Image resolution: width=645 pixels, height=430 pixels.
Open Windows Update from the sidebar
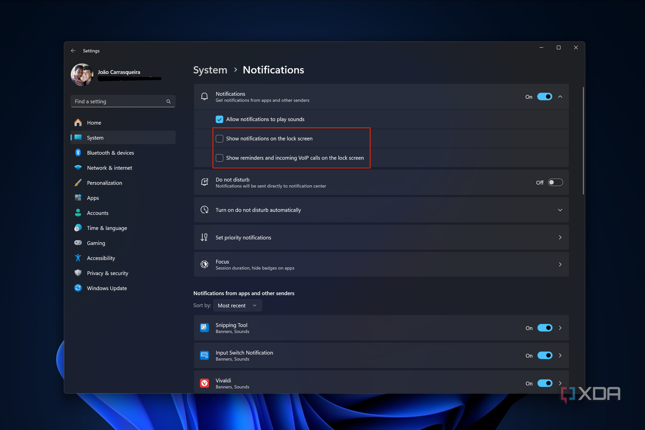[x=107, y=288]
